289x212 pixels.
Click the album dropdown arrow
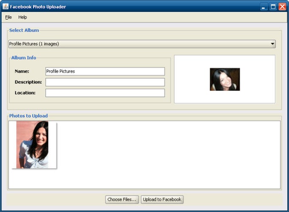272,44
